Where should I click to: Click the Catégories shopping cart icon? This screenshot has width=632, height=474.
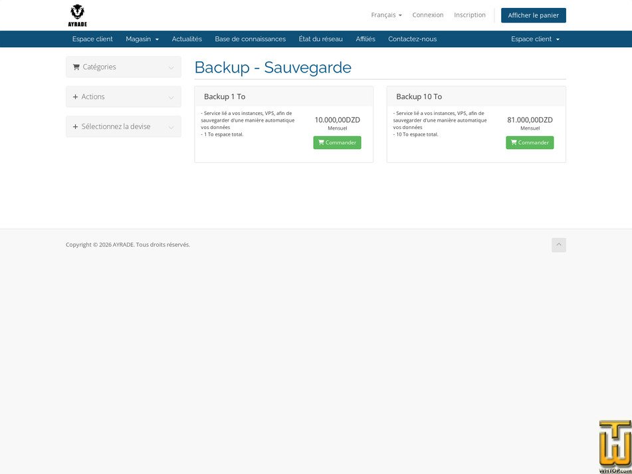tap(76, 67)
